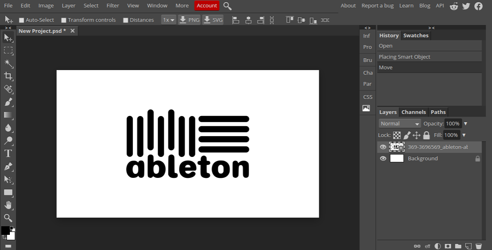The height and width of the screenshot is (250, 492).
Task: Open the Report a bug link
Action: [x=378, y=6]
